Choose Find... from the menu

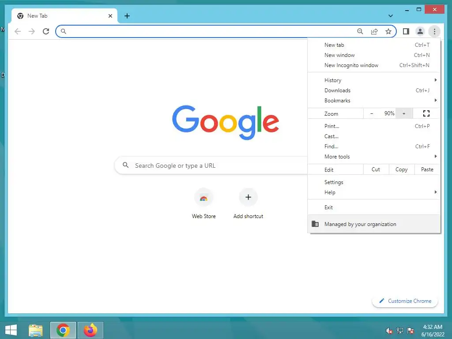[x=374, y=146]
